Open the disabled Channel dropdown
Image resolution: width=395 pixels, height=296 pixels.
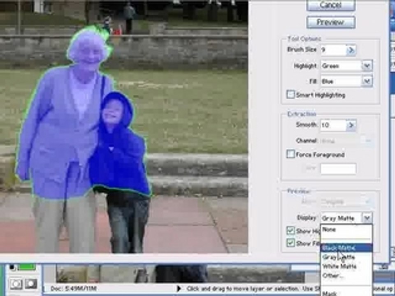346,141
